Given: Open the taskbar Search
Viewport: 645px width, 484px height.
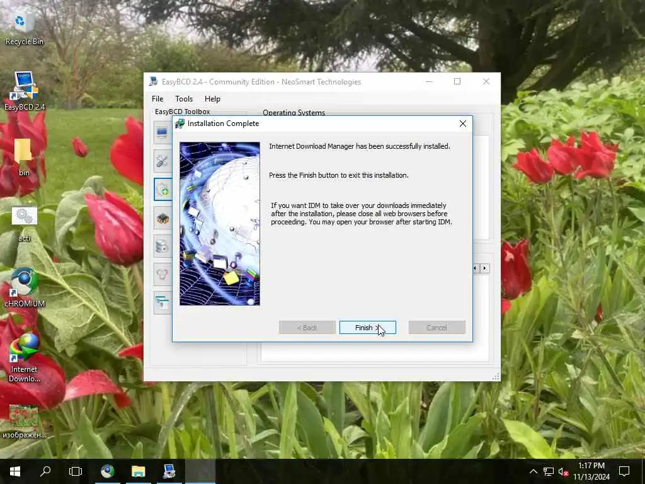Looking at the screenshot, I should pos(45,471).
